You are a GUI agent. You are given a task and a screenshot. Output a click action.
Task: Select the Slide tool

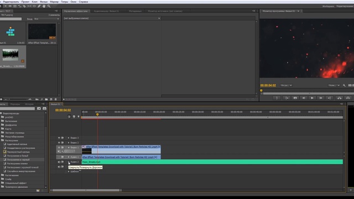pyautogui.click(x=34, y=6)
